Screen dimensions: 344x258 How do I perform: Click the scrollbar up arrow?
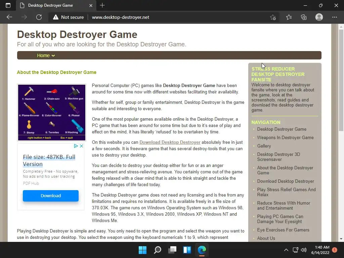pos(341,27)
